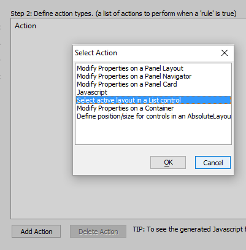Pick the Javascript action entry
Image resolution: width=246 pixels, height=250 pixels.
tap(153, 92)
